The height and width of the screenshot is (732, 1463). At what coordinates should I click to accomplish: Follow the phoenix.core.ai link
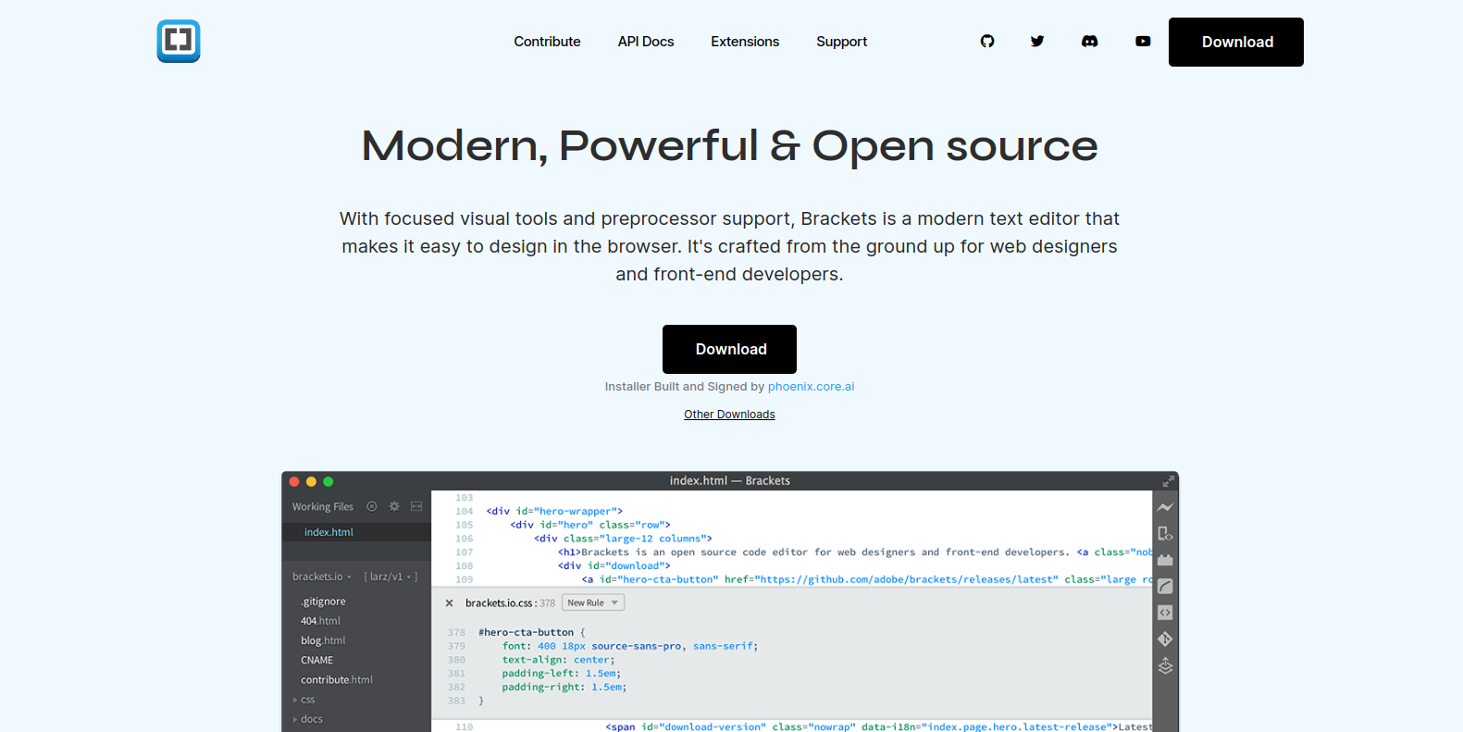click(811, 387)
